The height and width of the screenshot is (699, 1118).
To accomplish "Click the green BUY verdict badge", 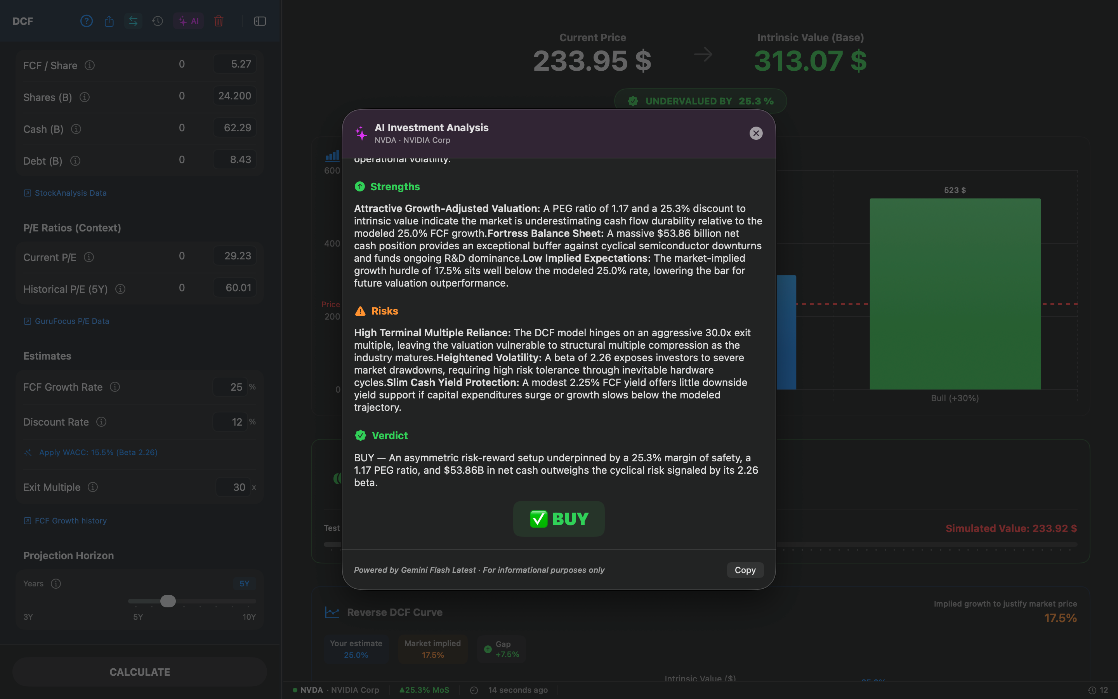I will pyautogui.click(x=559, y=519).
